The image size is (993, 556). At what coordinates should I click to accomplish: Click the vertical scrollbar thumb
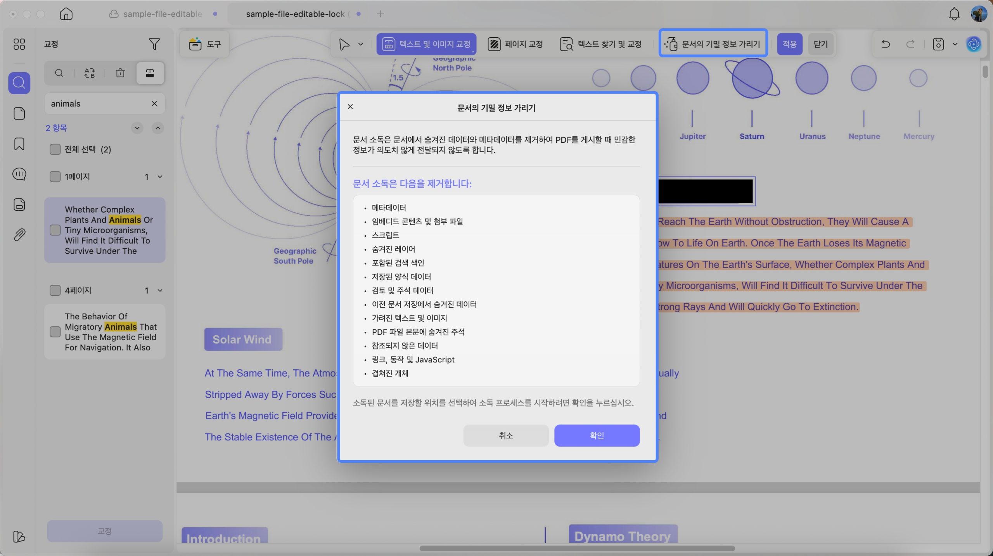[985, 72]
